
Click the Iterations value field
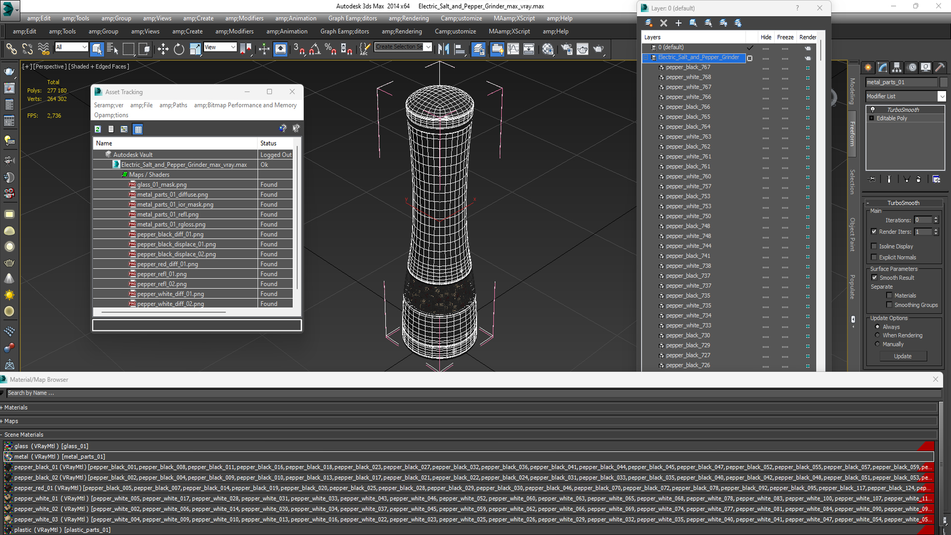coord(923,220)
